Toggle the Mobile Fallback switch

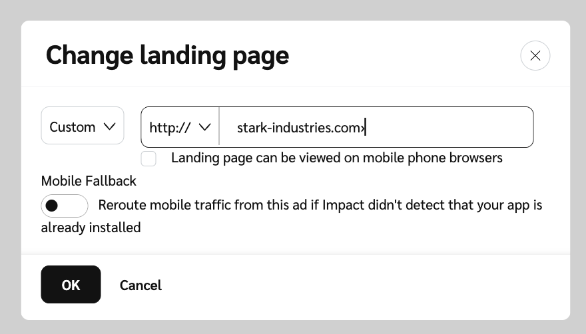tap(65, 206)
